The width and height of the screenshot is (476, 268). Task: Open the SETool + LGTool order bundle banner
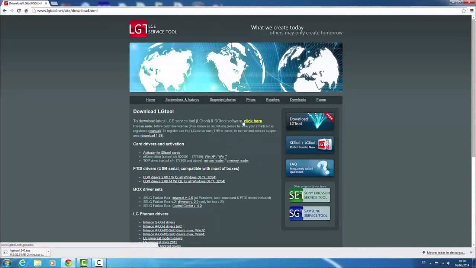(310, 145)
